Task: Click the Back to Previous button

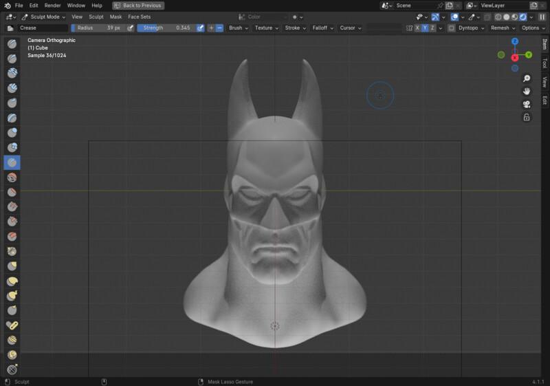Action: tap(138, 5)
